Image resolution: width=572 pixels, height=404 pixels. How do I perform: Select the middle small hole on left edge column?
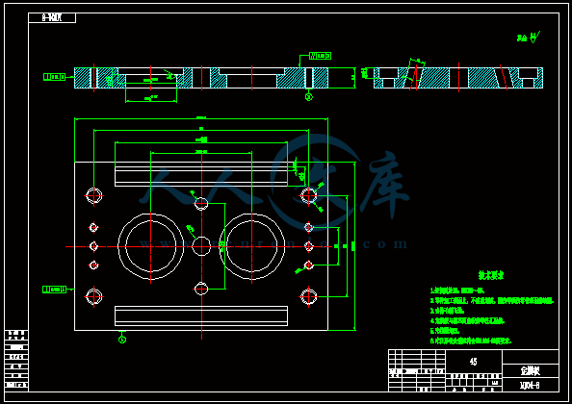click(x=93, y=246)
